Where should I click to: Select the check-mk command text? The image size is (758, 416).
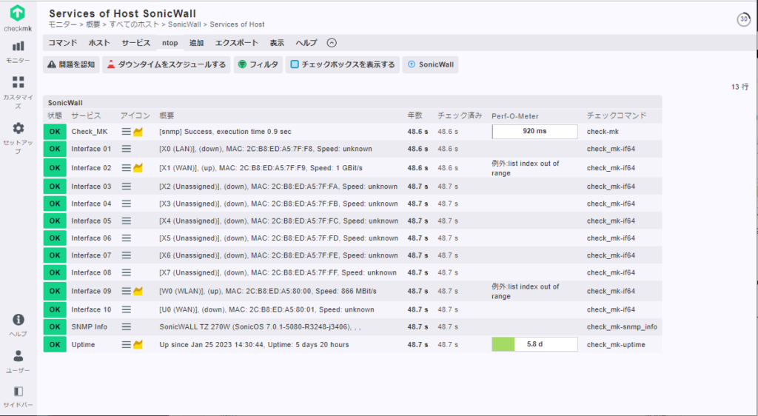[x=603, y=132]
